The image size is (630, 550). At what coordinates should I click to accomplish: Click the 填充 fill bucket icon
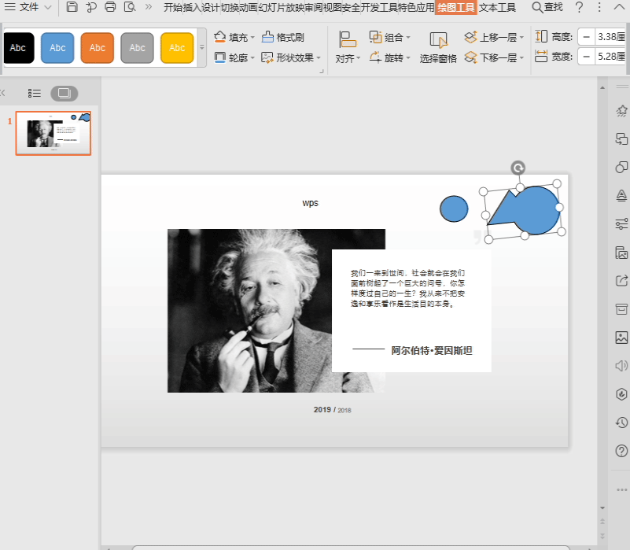click(219, 37)
